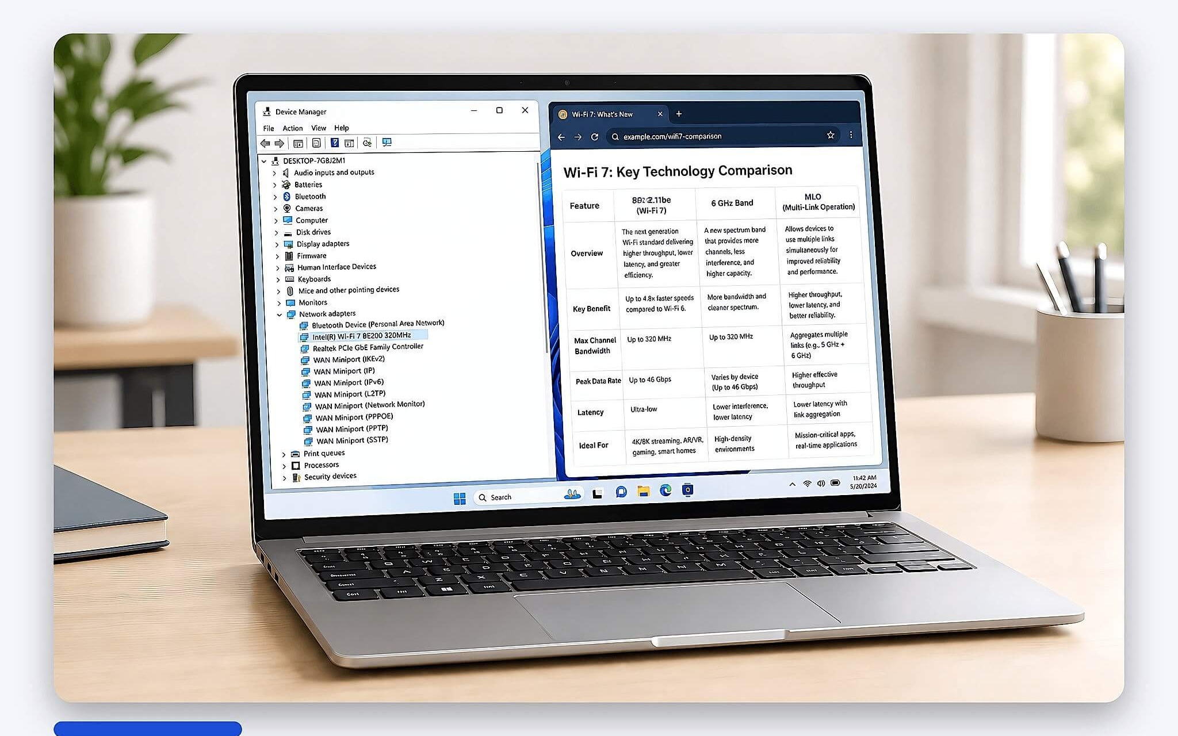Open the Windows Start menu

pyautogui.click(x=460, y=499)
